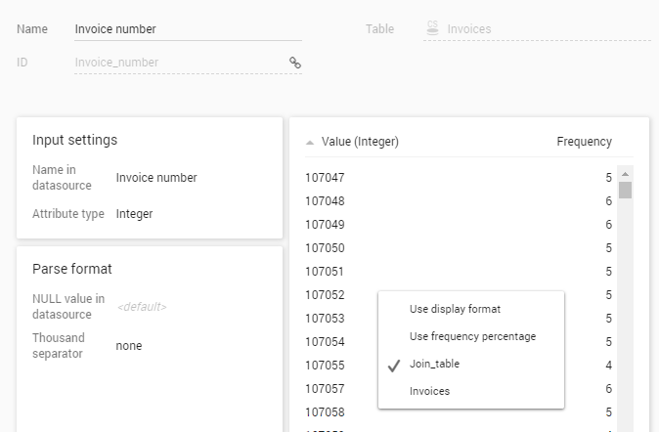The height and width of the screenshot is (432, 659).
Task: Sort by the Frequency column header
Action: point(584,142)
